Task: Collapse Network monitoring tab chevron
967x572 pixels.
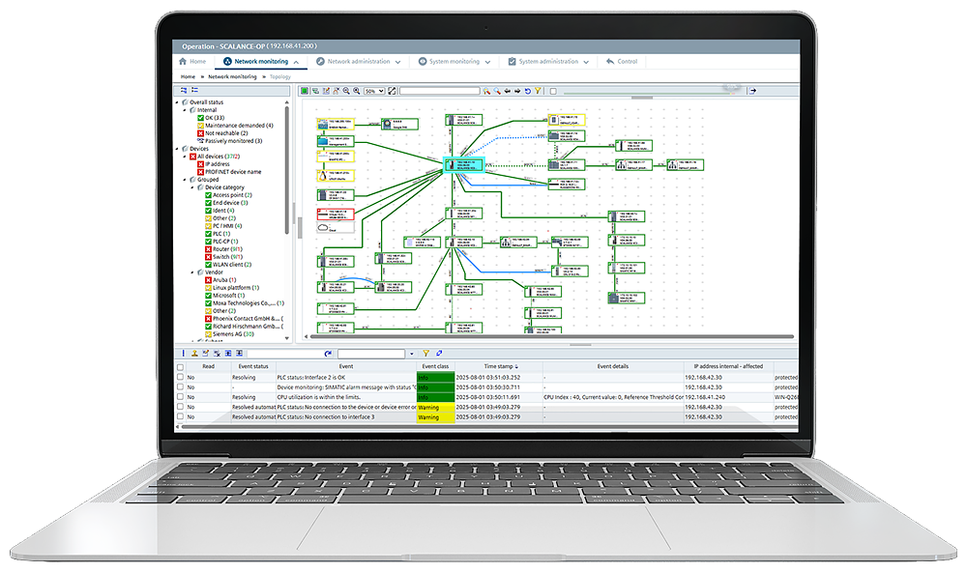Action: point(297,62)
